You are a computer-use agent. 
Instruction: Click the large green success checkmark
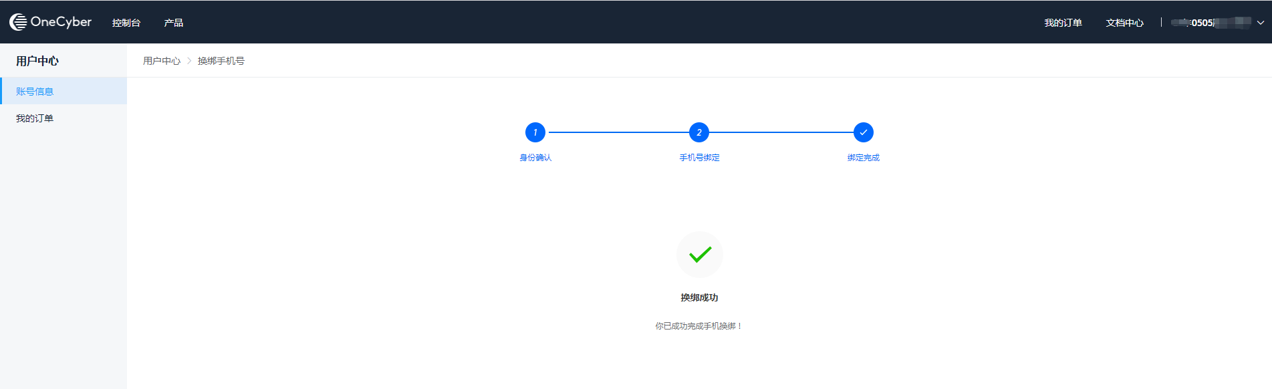tap(700, 255)
